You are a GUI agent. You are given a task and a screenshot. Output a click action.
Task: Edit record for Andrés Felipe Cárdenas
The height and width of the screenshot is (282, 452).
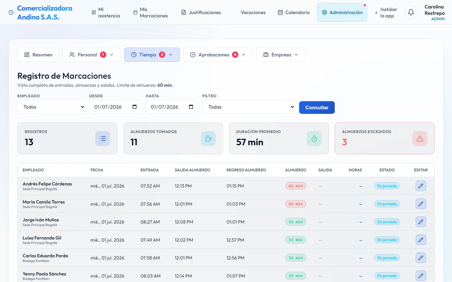pyautogui.click(x=421, y=186)
